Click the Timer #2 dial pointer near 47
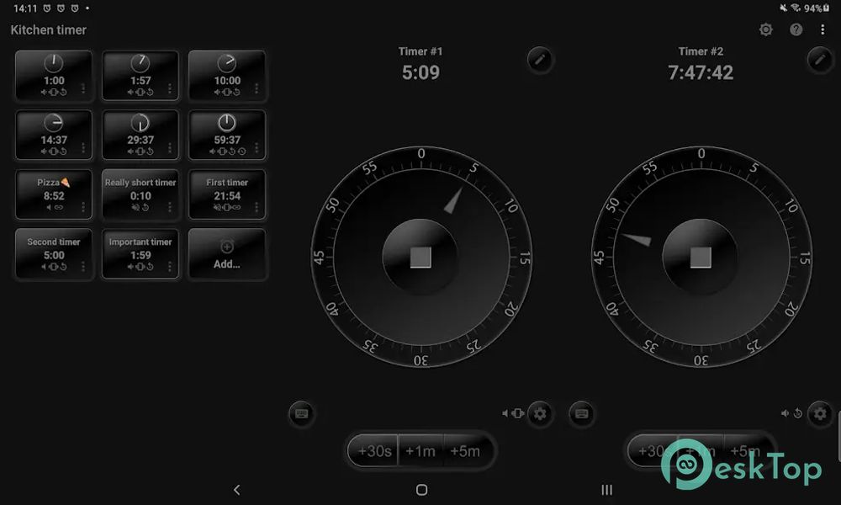The height and width of the screenshot is (505, 841). pos(637,239)
